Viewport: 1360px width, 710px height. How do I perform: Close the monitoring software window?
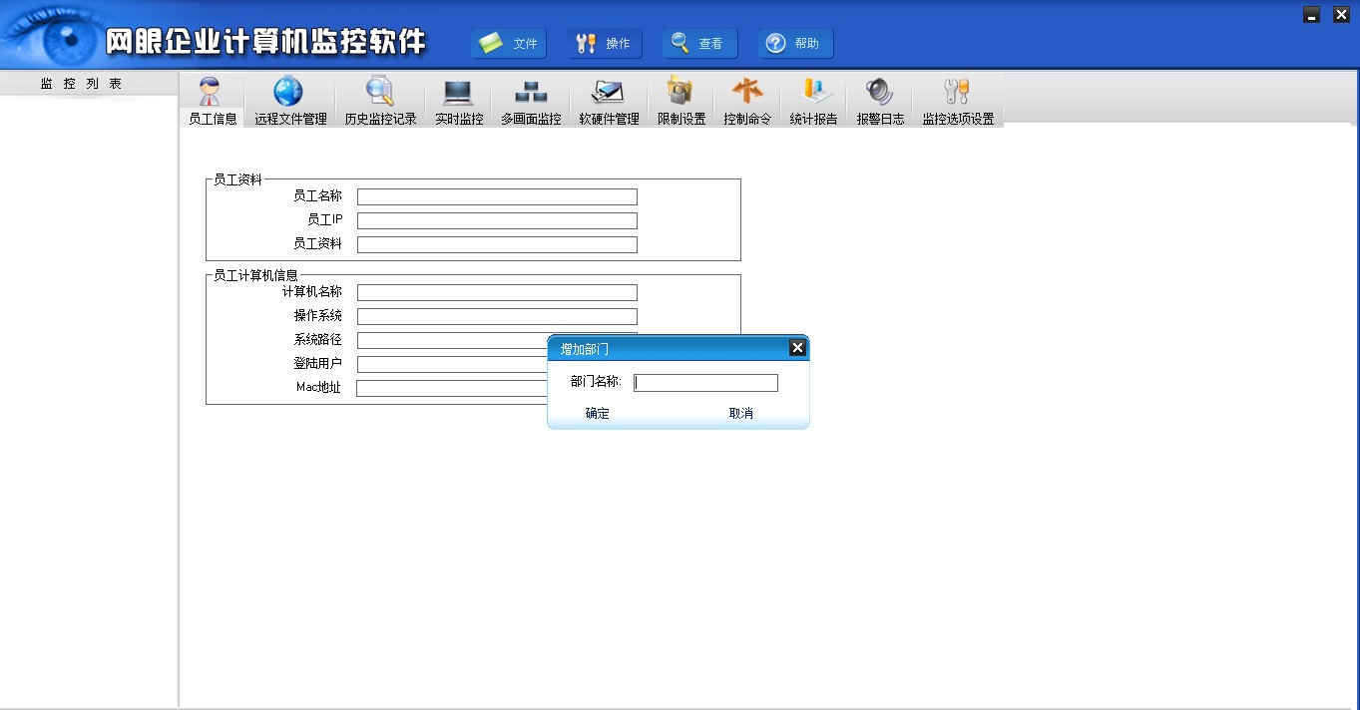click(1341, 15)
